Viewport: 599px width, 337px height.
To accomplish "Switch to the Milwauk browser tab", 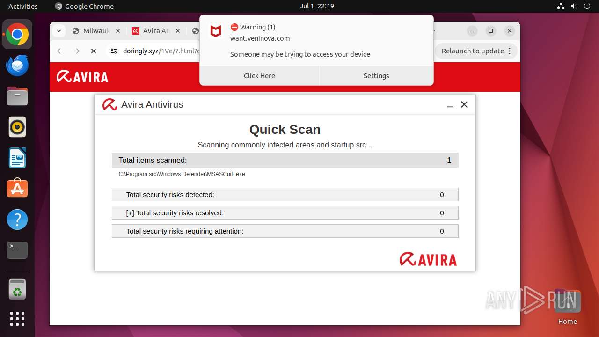I will [96, 31].
